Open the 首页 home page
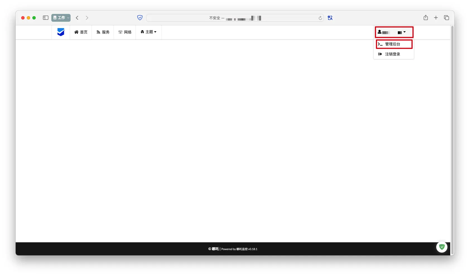 [81, 32]
